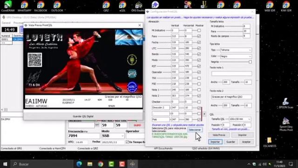Open the ESCANEOS folder on desktop
298x168 pixels.
270,142
